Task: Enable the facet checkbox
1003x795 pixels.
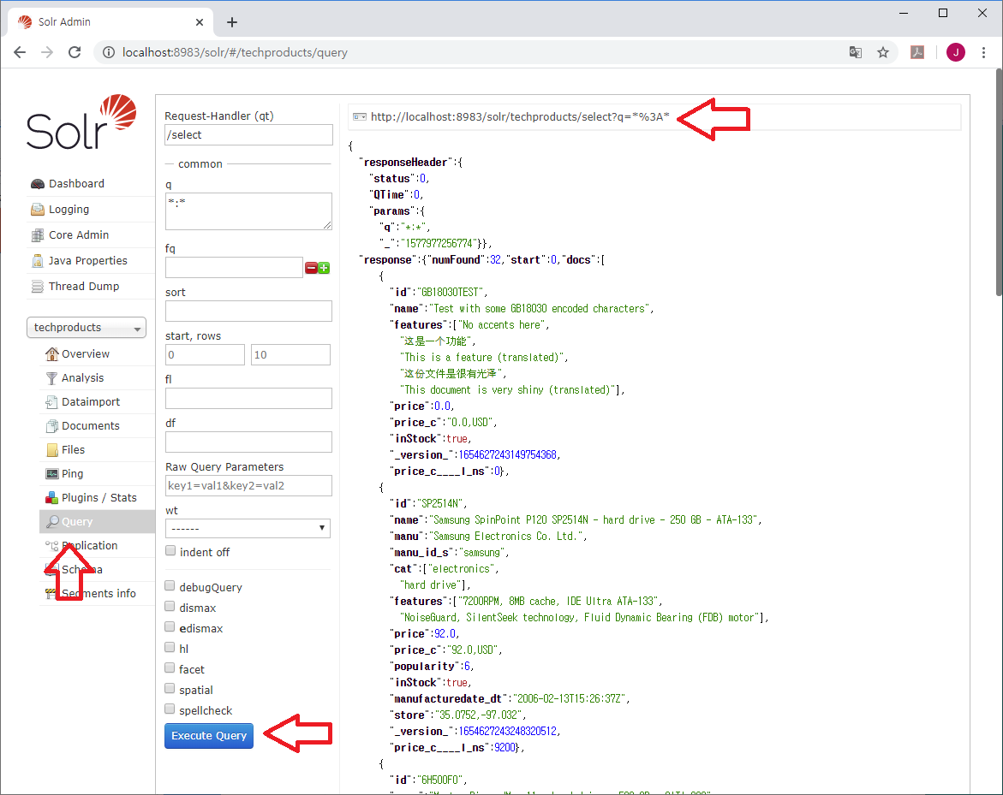Action: coord(170,667)
